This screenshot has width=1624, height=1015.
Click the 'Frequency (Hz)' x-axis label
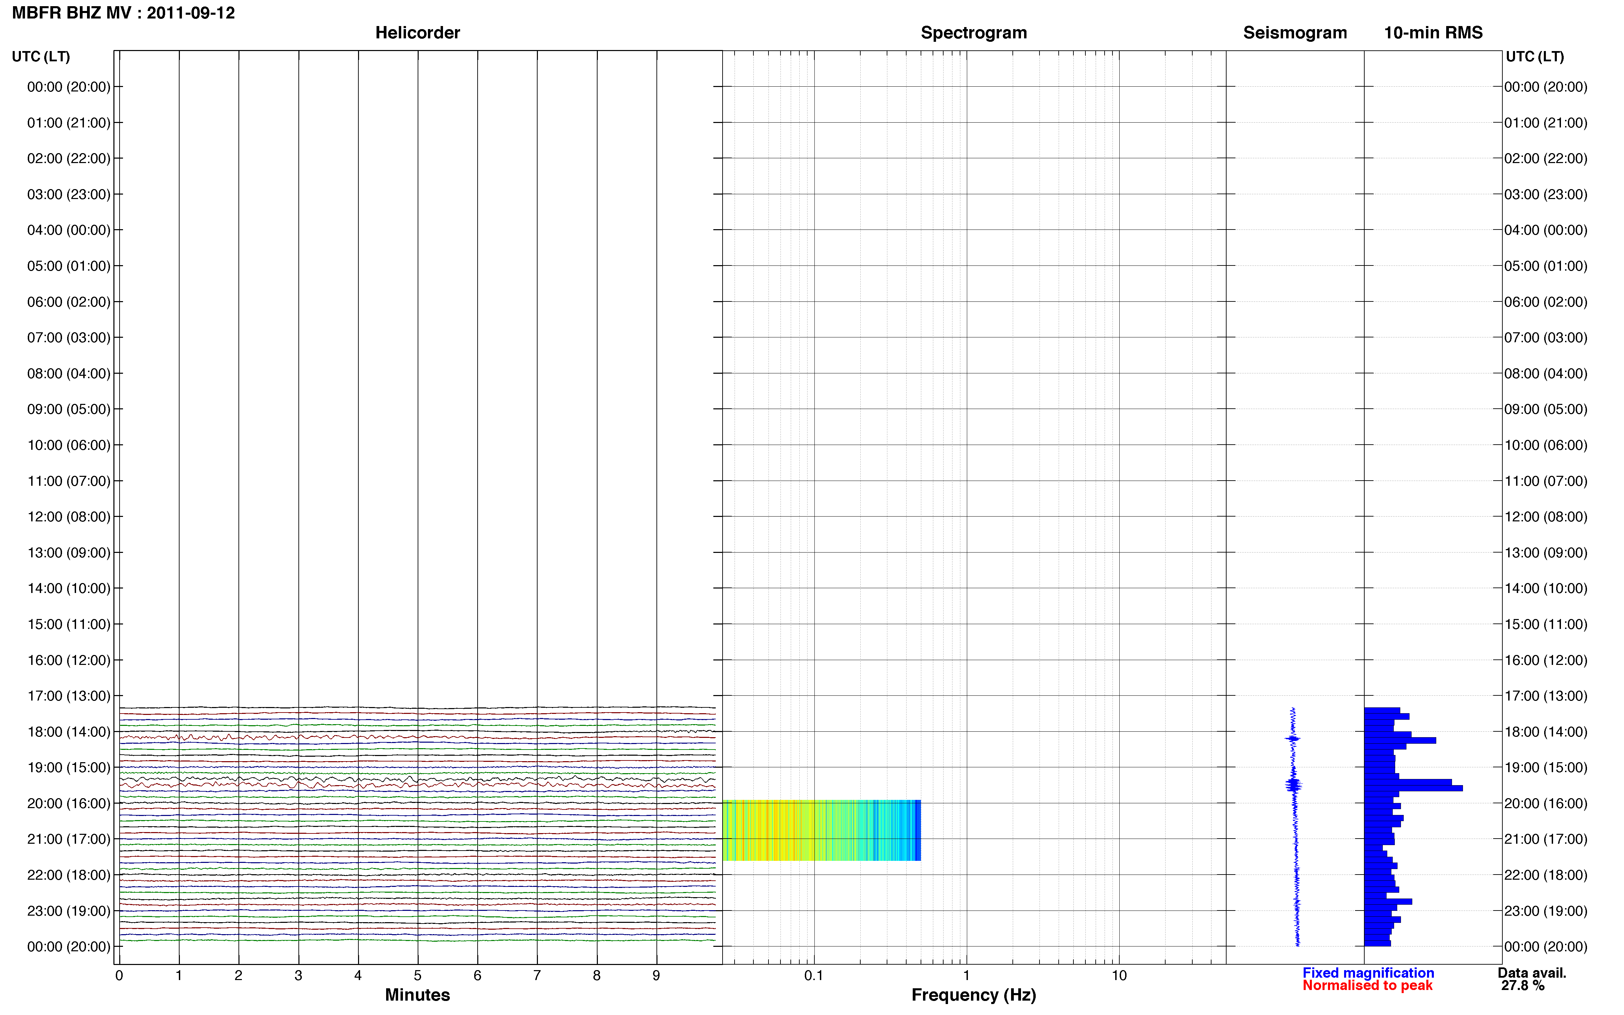click(x=973, y=995)
